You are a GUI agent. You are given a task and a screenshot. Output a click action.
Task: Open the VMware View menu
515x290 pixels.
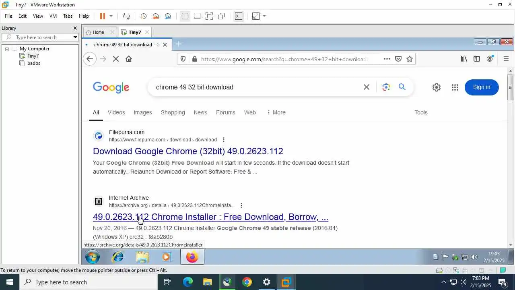(x=38, y=16)
